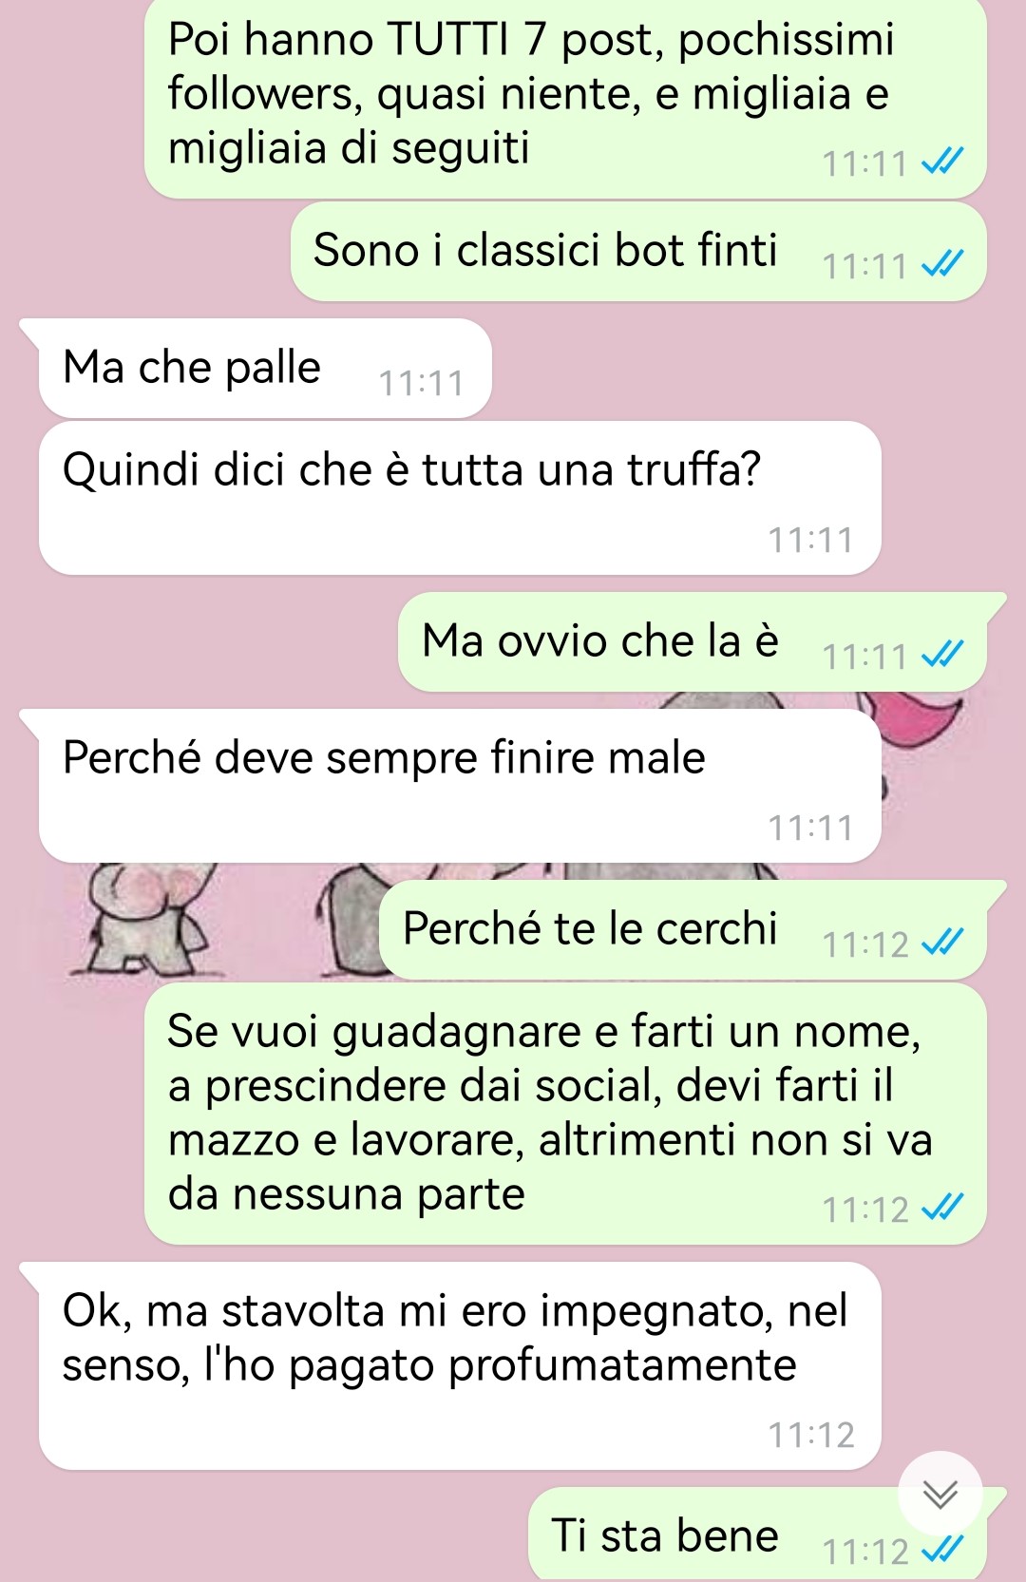Image resolution: width=1026 pixels, height=1582 pixels.
Task: Tap the scroll-to-bottom double chevron button
Action: pyautogui.click(x=940, y=1495)
